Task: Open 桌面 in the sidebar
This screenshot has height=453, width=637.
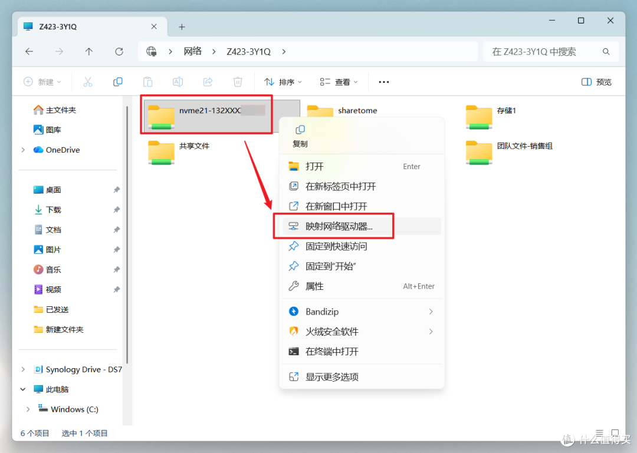Action: point(47,190)
